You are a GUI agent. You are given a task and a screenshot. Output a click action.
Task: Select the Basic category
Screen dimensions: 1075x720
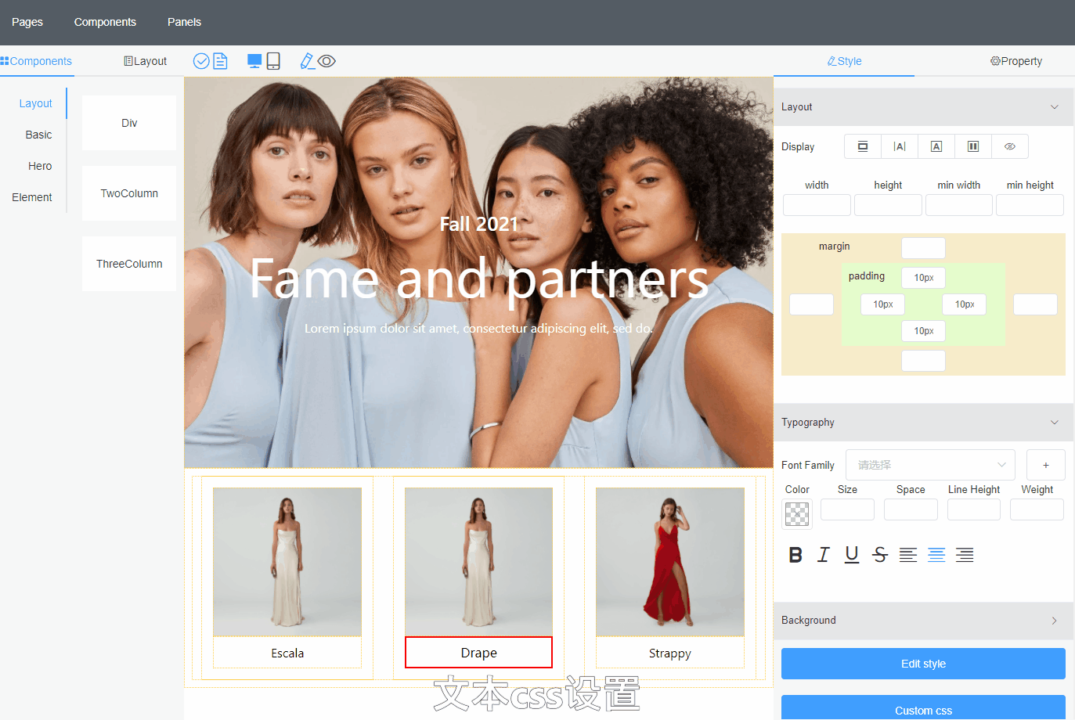click(38, 135)
